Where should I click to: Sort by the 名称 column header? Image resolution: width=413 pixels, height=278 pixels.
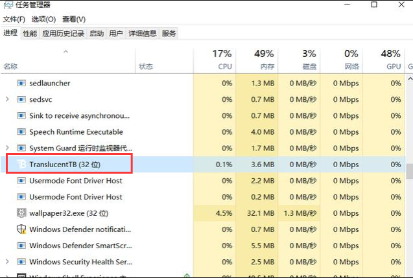pos(68,60)
